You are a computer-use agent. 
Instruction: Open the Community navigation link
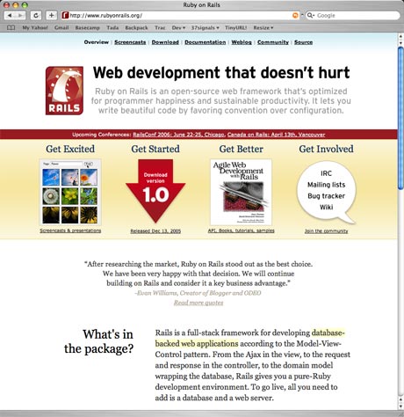[273, 42]
